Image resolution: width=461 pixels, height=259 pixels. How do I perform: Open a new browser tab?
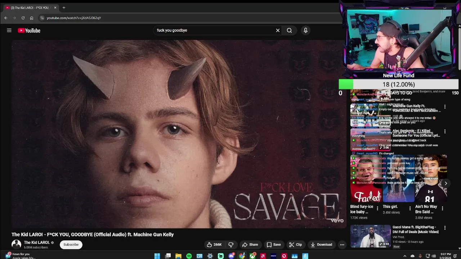64,8
